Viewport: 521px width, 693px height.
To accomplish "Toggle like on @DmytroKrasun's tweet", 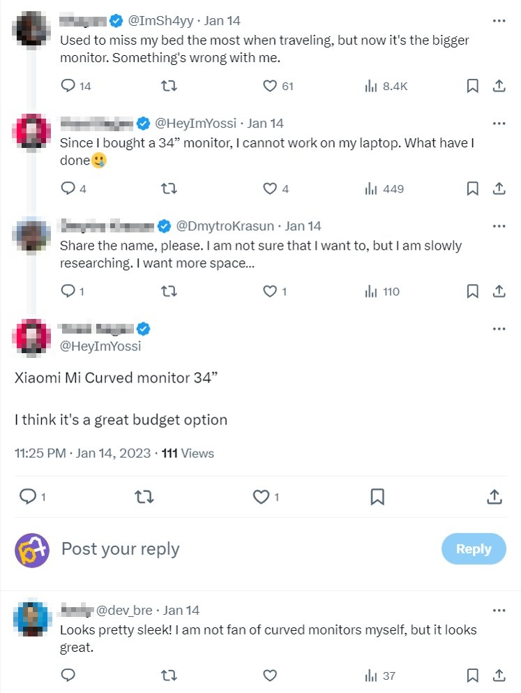I will (271, 291).
